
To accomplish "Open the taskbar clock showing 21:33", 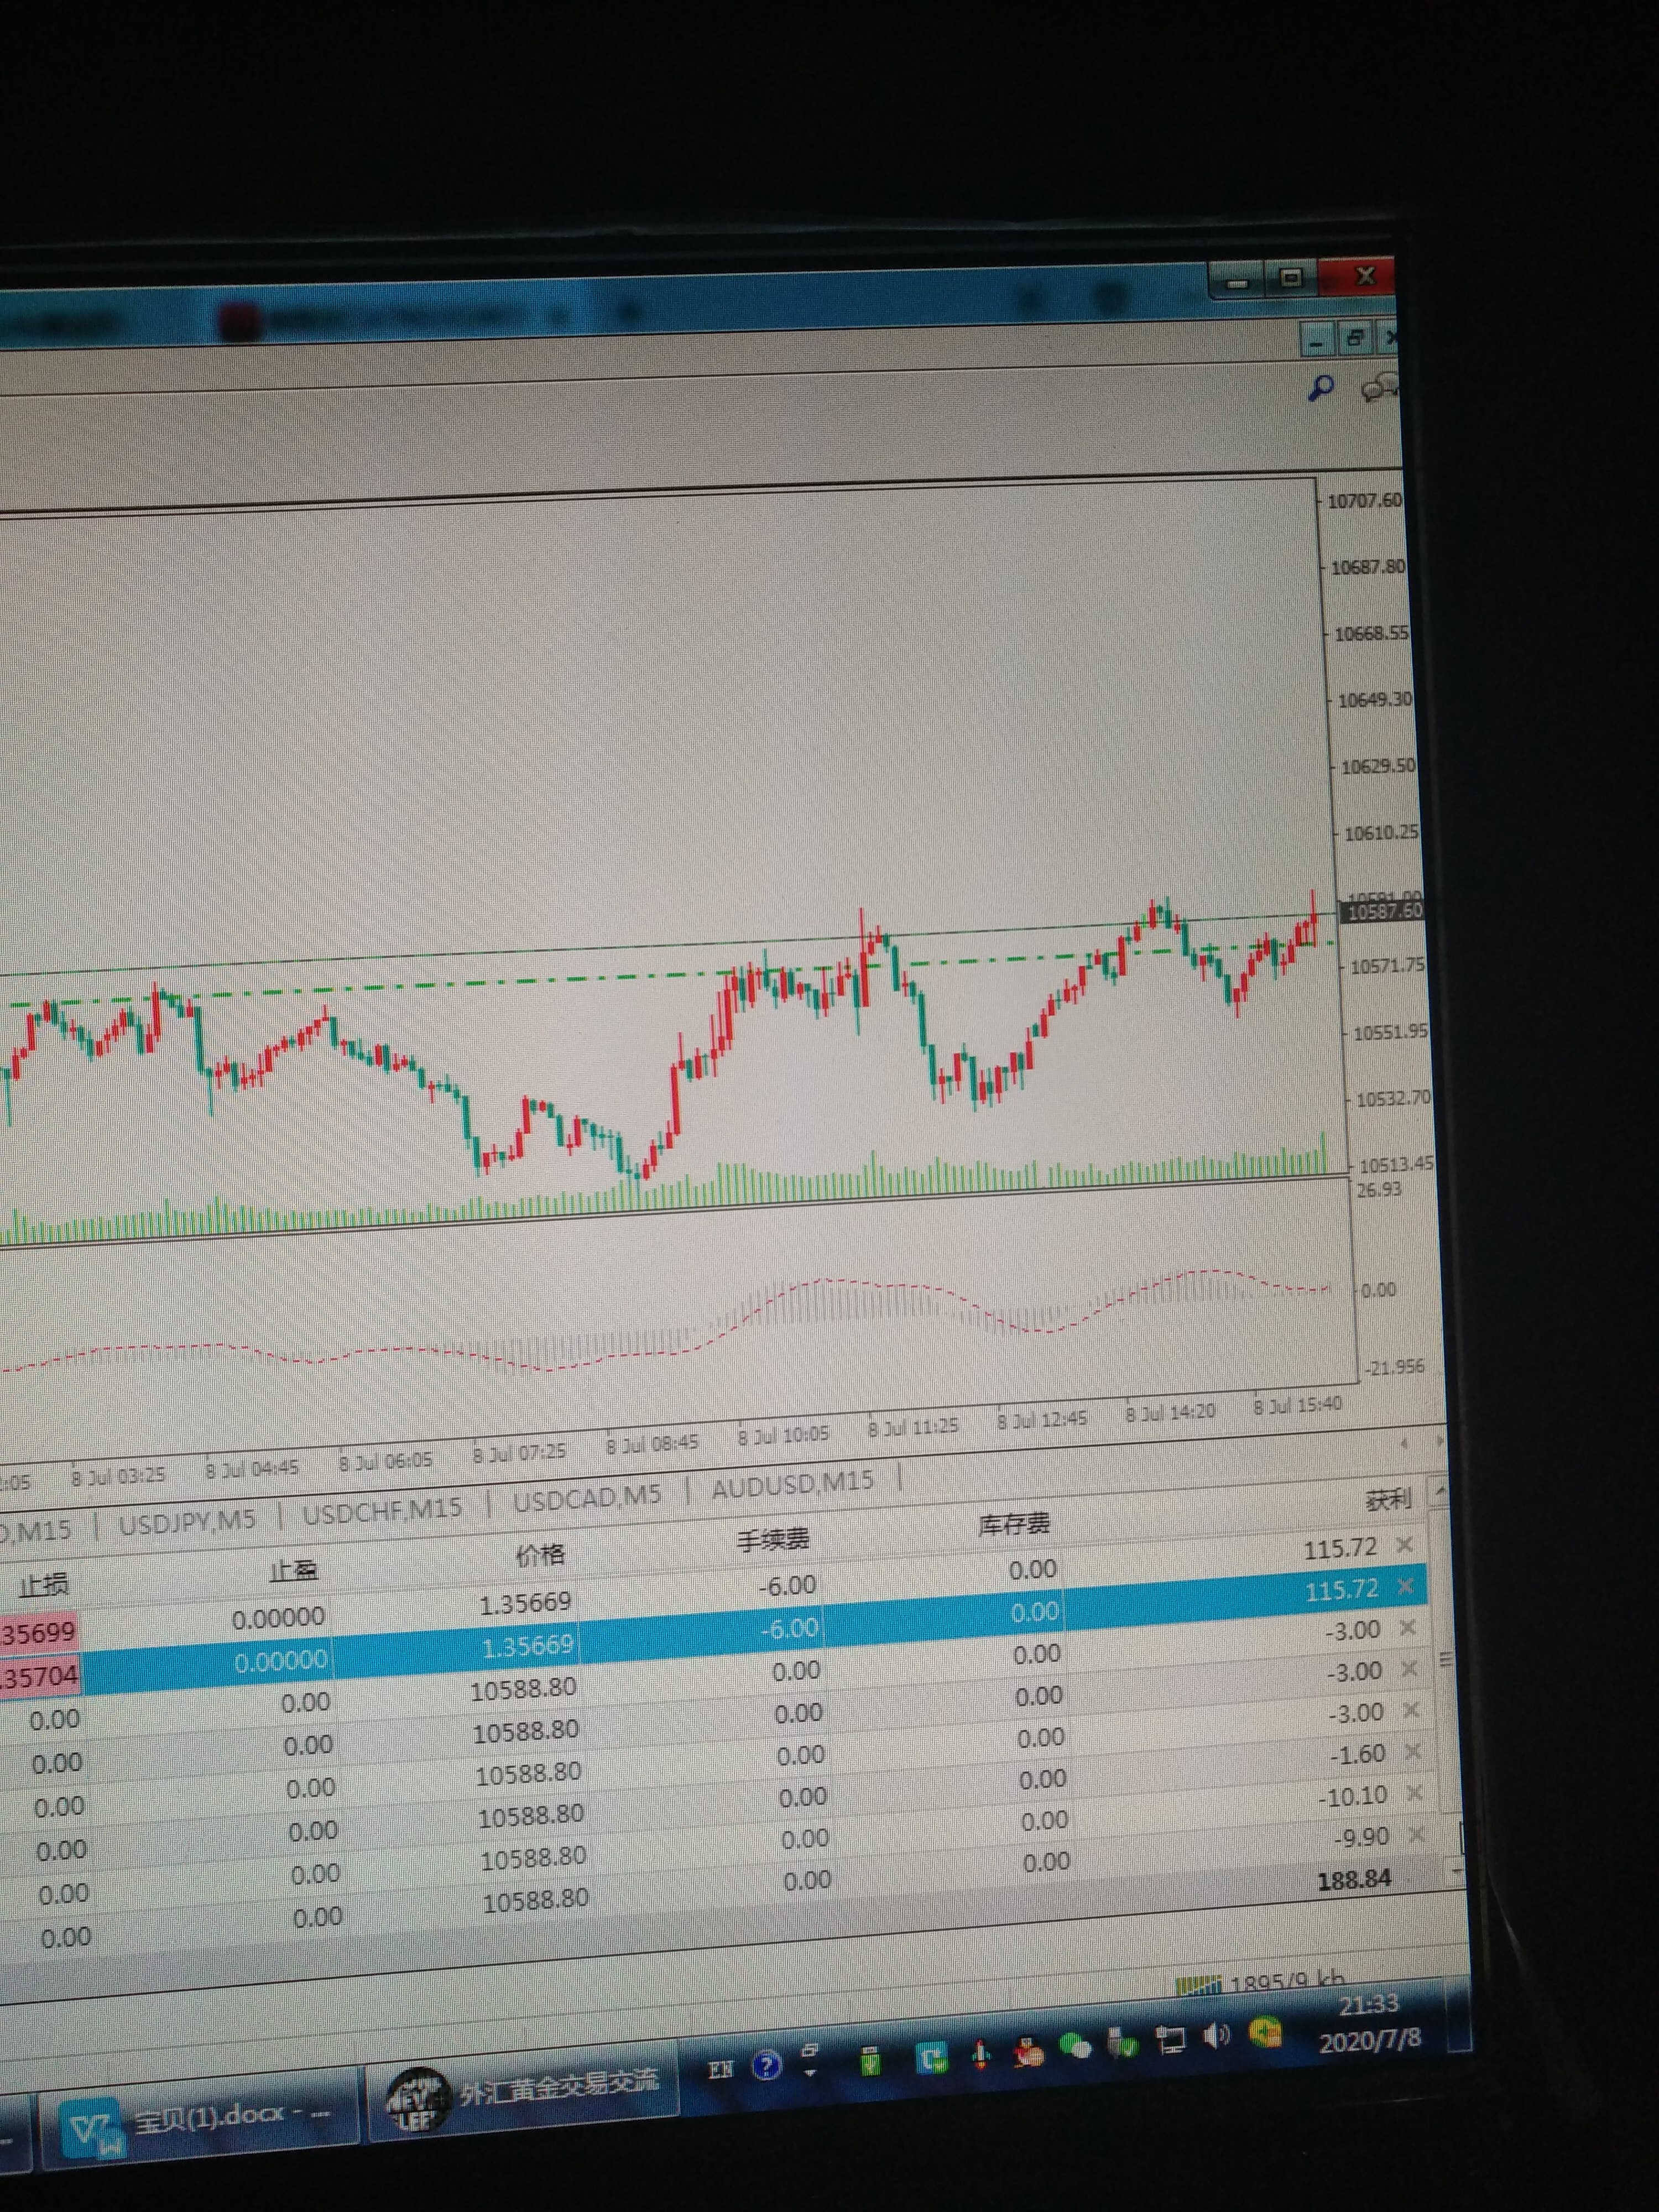I will [1369, 2022].
